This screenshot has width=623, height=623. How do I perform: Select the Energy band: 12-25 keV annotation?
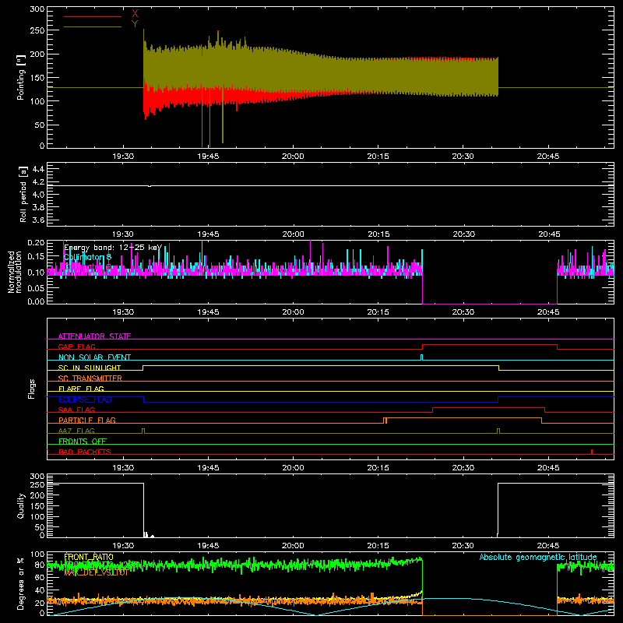(x=113, y=248)
